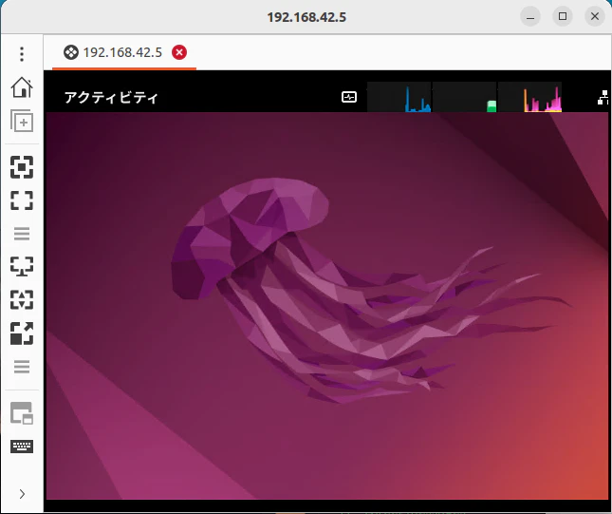The width and height of the screenshot is (612, 514).
Task: Expand the sidebar with the bottom chevron
Action: (22, 494)
